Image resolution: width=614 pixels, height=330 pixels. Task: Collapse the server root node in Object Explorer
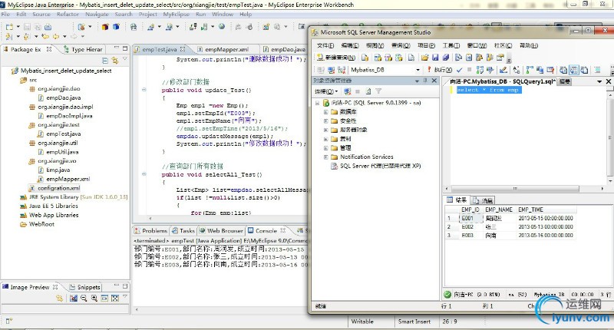[x=317, y=103]
